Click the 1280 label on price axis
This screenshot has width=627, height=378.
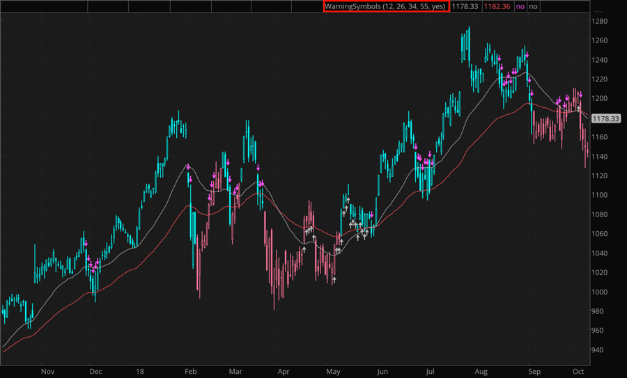click(601, 22)
